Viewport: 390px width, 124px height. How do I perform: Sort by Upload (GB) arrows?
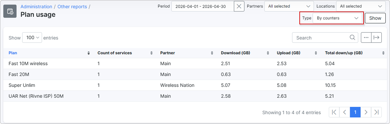pos(316,53)
